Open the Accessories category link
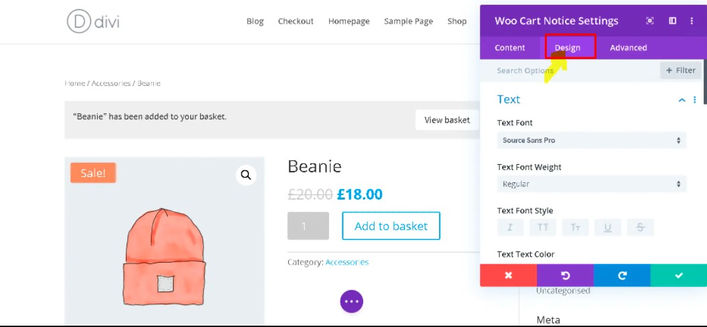This screenshot has height=327, width=707. point(346,262)
